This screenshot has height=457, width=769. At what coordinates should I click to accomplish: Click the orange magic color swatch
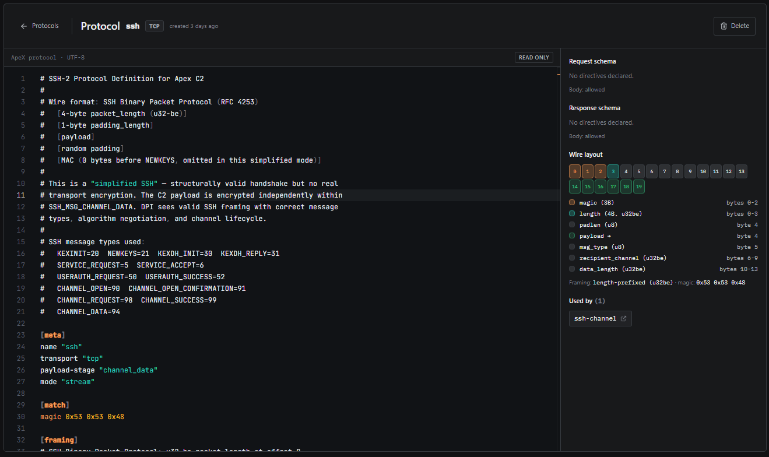click(572, 202)
